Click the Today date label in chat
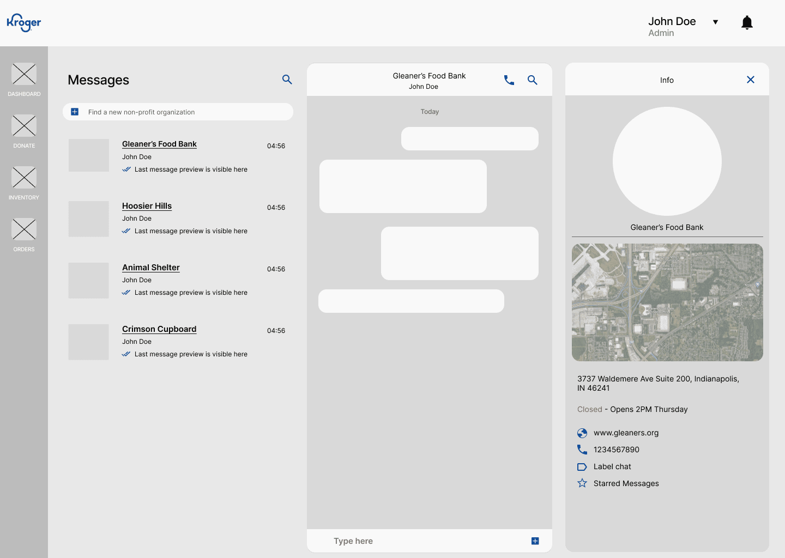Image resolution: width=785 pixels, height=558 pixels. [x=430, y=112]
